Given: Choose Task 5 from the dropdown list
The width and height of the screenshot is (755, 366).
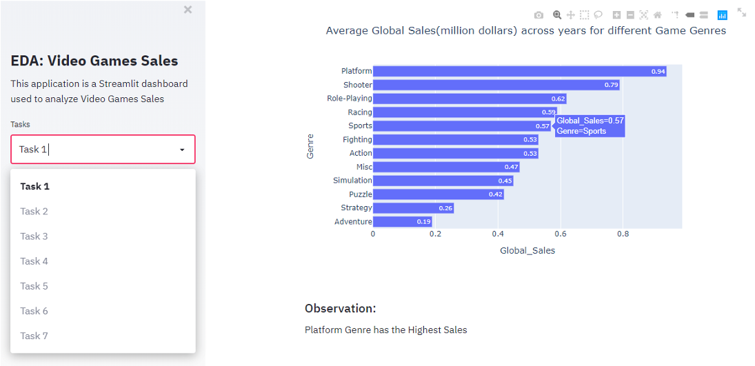Looking at the screenshot, I should tap(34, 286).
